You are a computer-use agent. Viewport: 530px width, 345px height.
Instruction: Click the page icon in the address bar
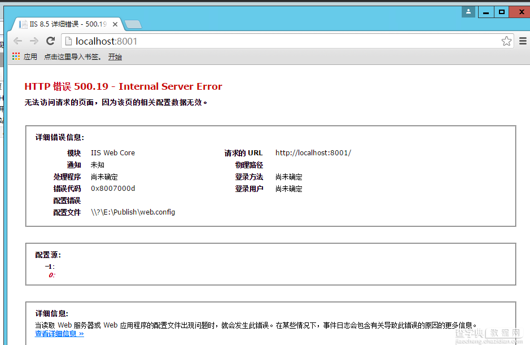68,41
